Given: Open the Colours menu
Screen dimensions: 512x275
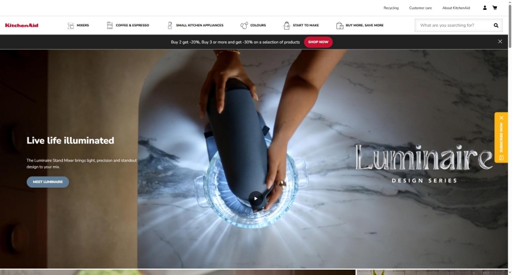Looking at the screenshot, I should click(x=258, y=25).
